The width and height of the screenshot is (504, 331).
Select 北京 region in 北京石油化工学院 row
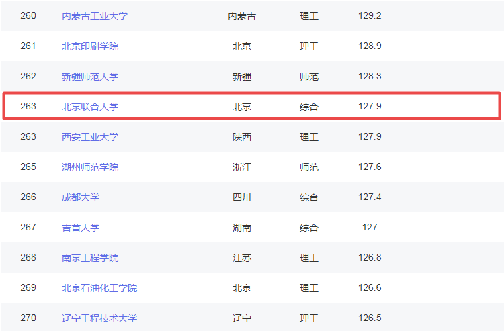pos(242,287)
